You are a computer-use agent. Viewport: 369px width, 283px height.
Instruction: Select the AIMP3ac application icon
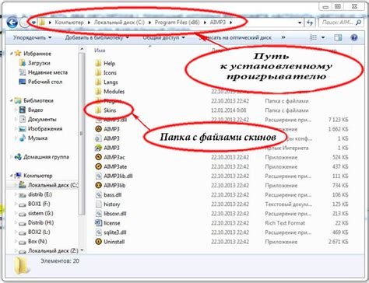coord(98,157)
